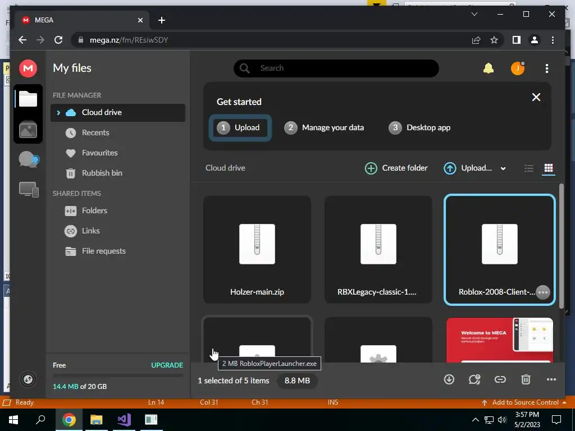This screenshot has width=575, height=431.
Task: Open Chrome's three-dot menu
Action: pyautogui.click(x=553, y=40)
